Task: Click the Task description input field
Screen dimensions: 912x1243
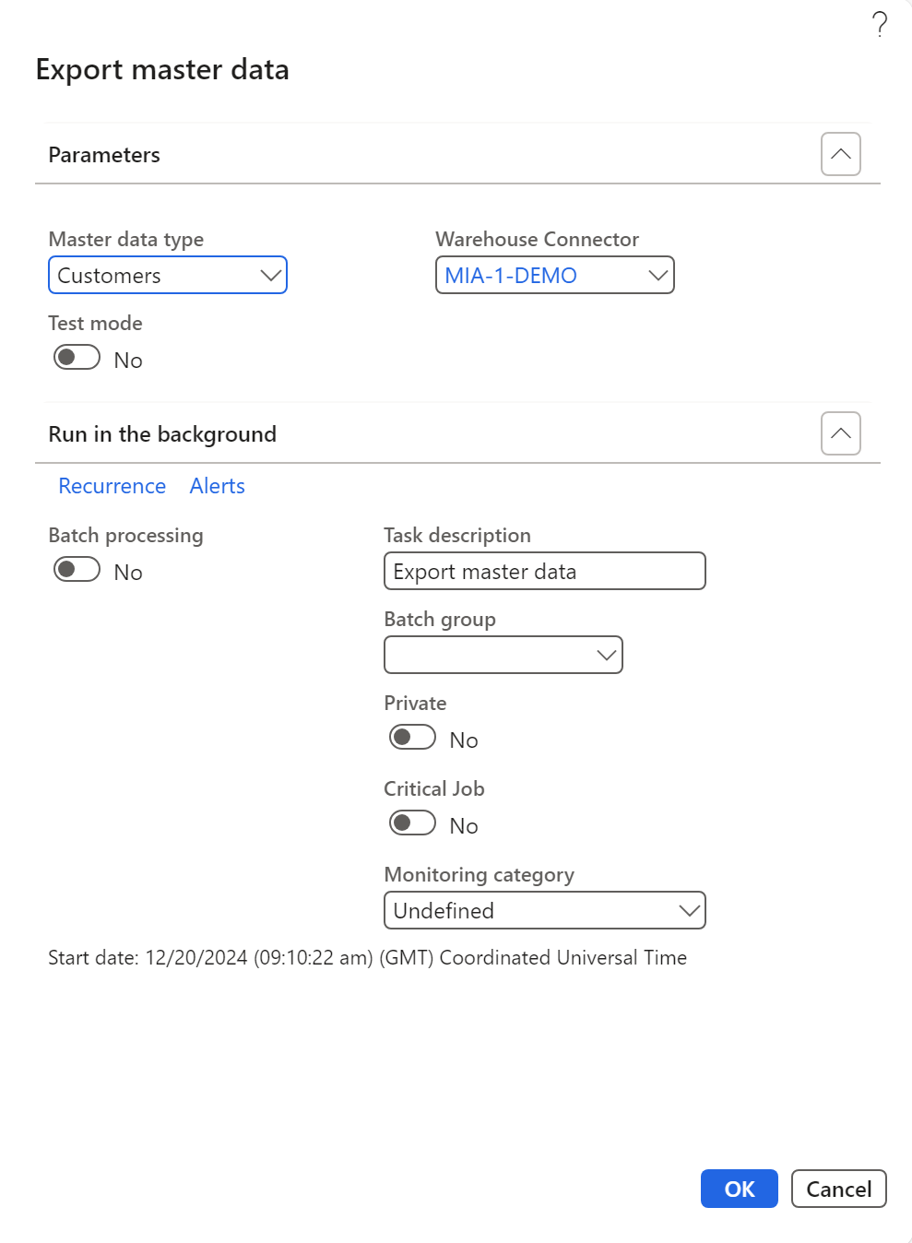Action: (x=544, y=572)
